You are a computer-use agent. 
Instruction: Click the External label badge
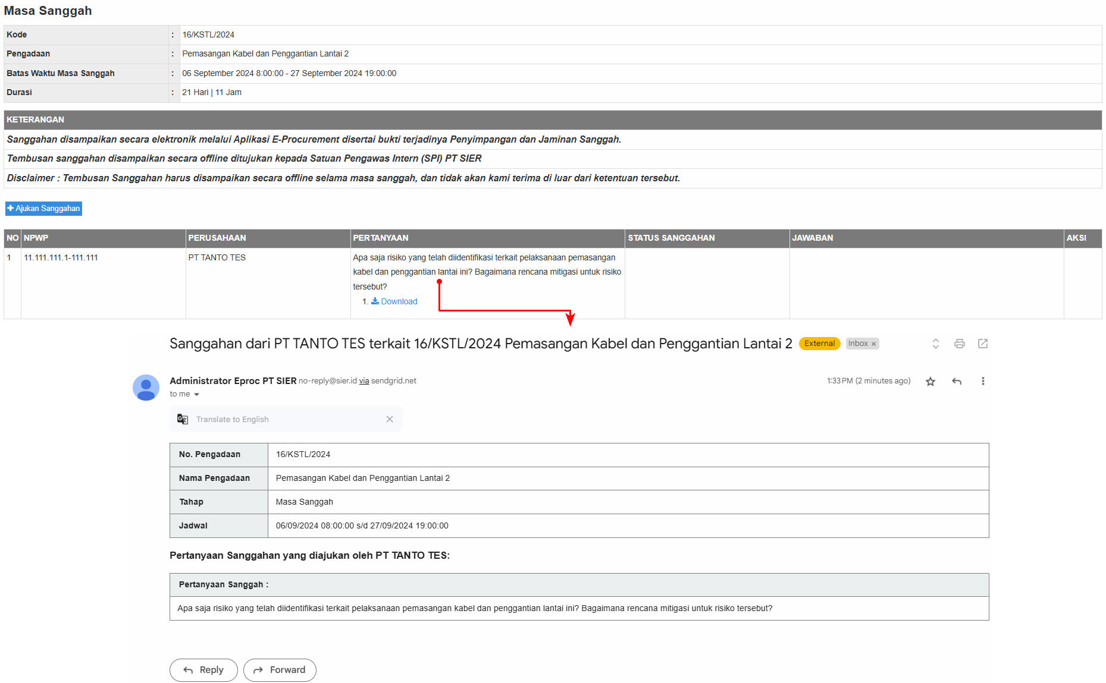[819, 344]
